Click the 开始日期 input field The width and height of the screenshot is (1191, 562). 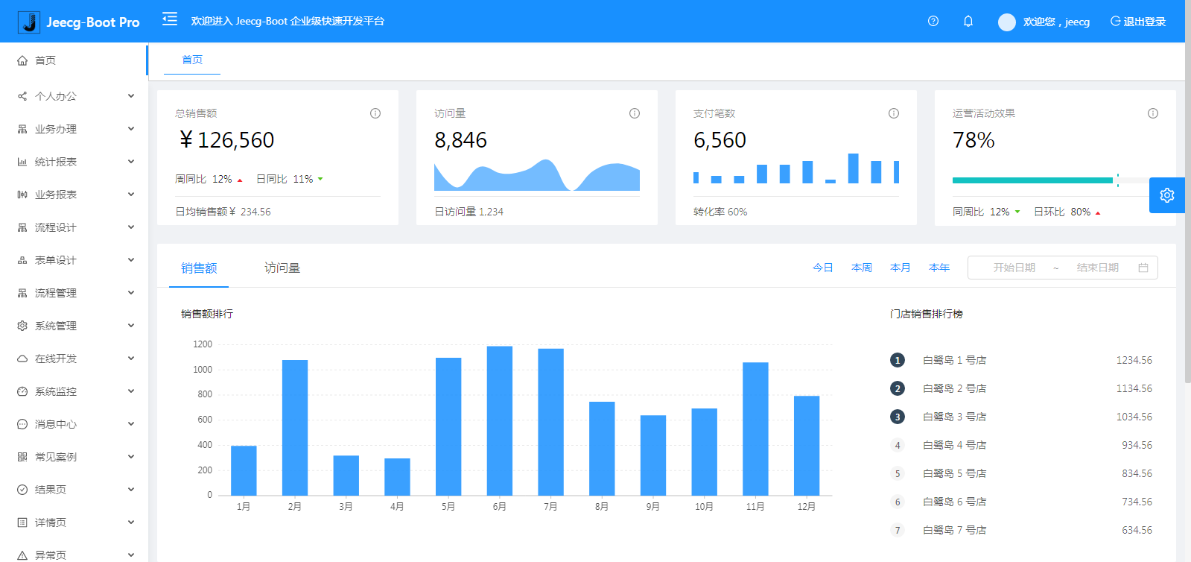pyautogui.click(x=1014, y=268)
